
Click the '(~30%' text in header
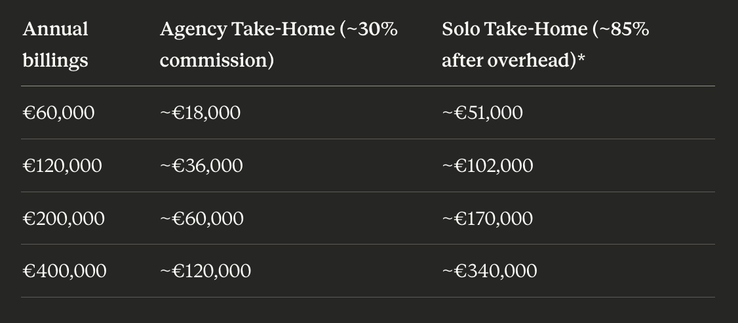click(x=368, y=29)
